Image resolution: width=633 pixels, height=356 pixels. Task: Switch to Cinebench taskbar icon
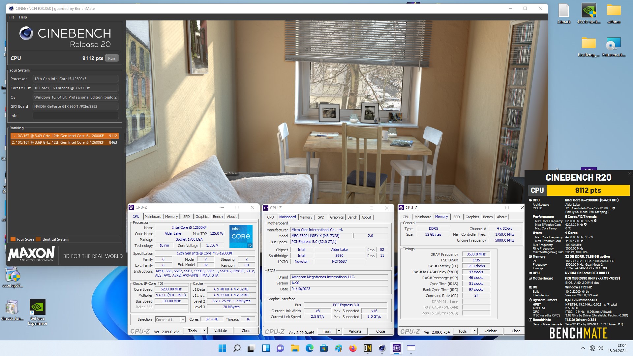pos(382,348)
